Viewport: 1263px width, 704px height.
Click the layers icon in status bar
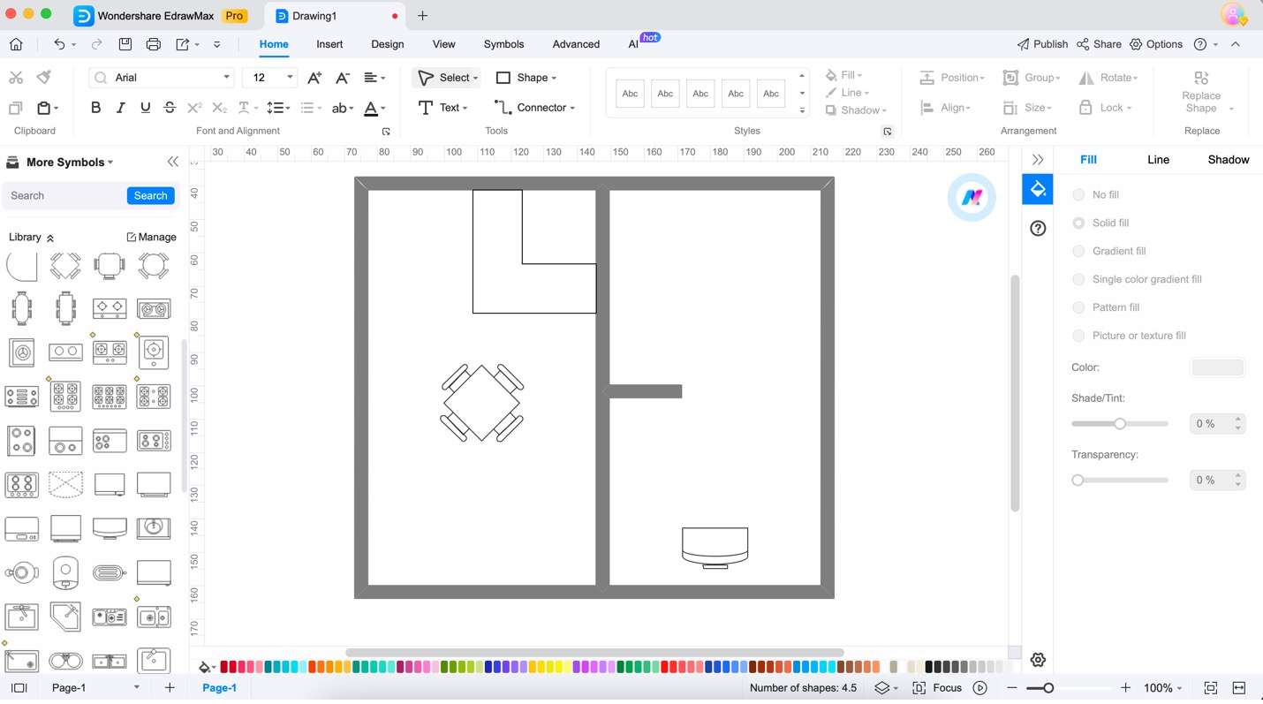(881, 687)
